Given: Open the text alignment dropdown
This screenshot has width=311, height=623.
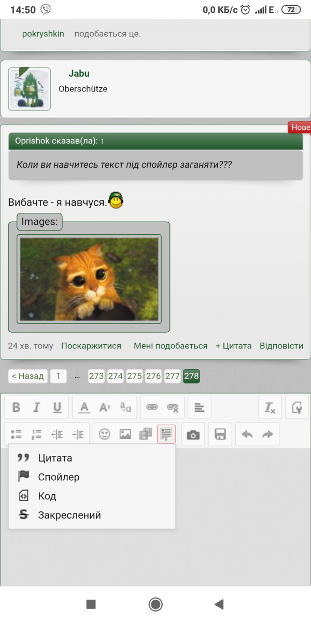Looking at the screenshot, I should pos(199,408).
